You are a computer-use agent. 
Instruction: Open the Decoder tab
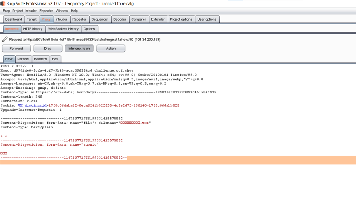pos(120,19)
